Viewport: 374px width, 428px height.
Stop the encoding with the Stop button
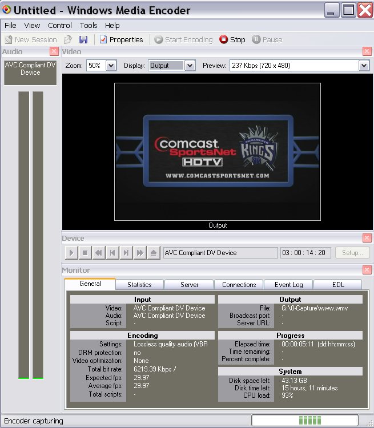232,40
